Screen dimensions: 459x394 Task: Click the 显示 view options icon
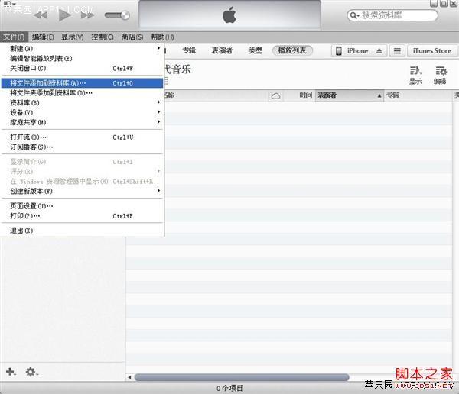click(x=415, y=71)
